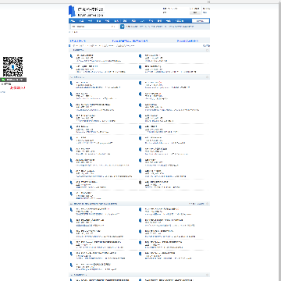
Task: Click forum icon of last board in second section
Action: pos(71,194)
